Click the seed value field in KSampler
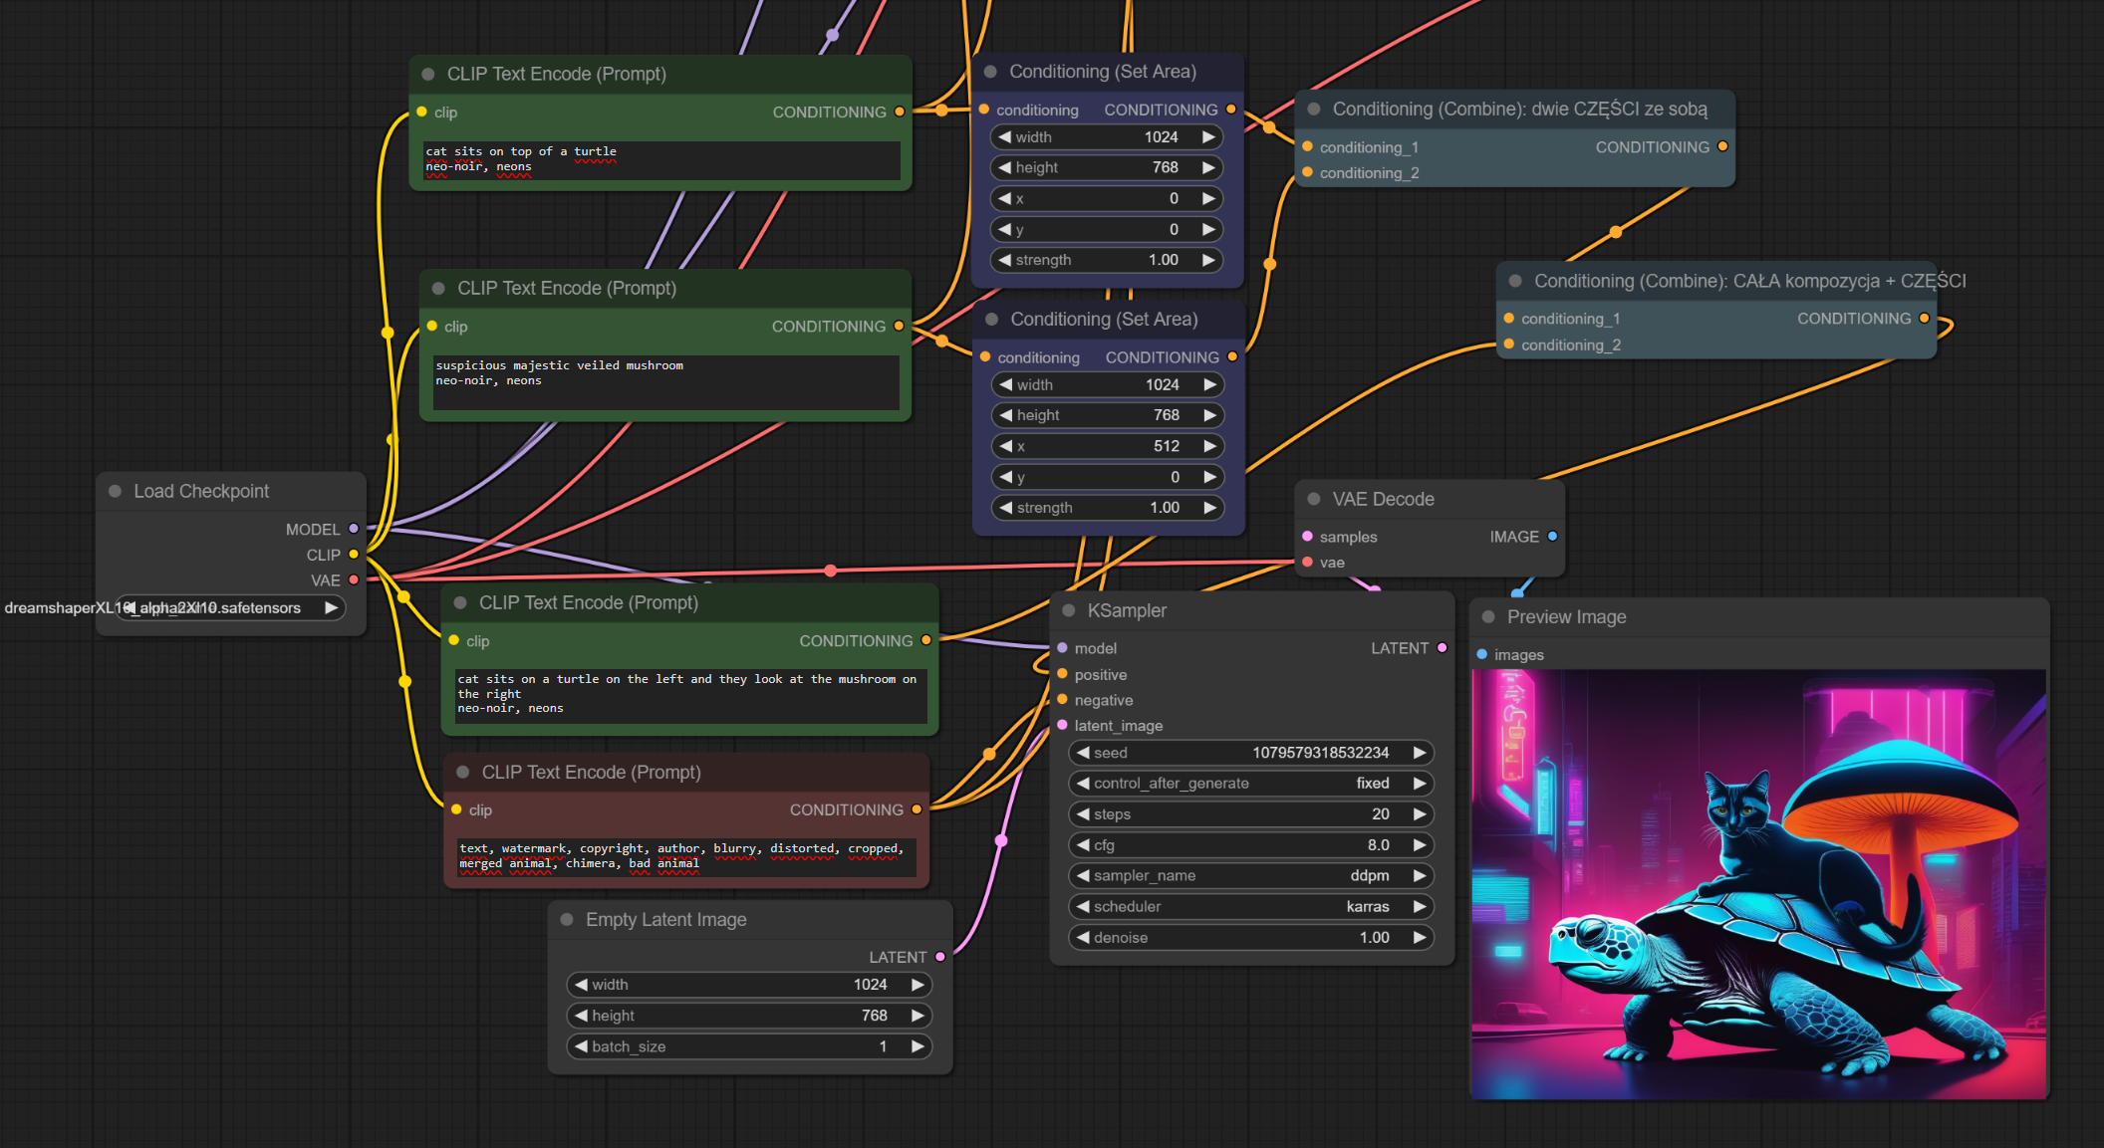 tap(1251, 753)
